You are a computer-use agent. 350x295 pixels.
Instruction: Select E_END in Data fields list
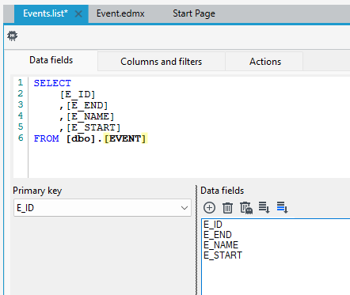[x=218, y=235]
